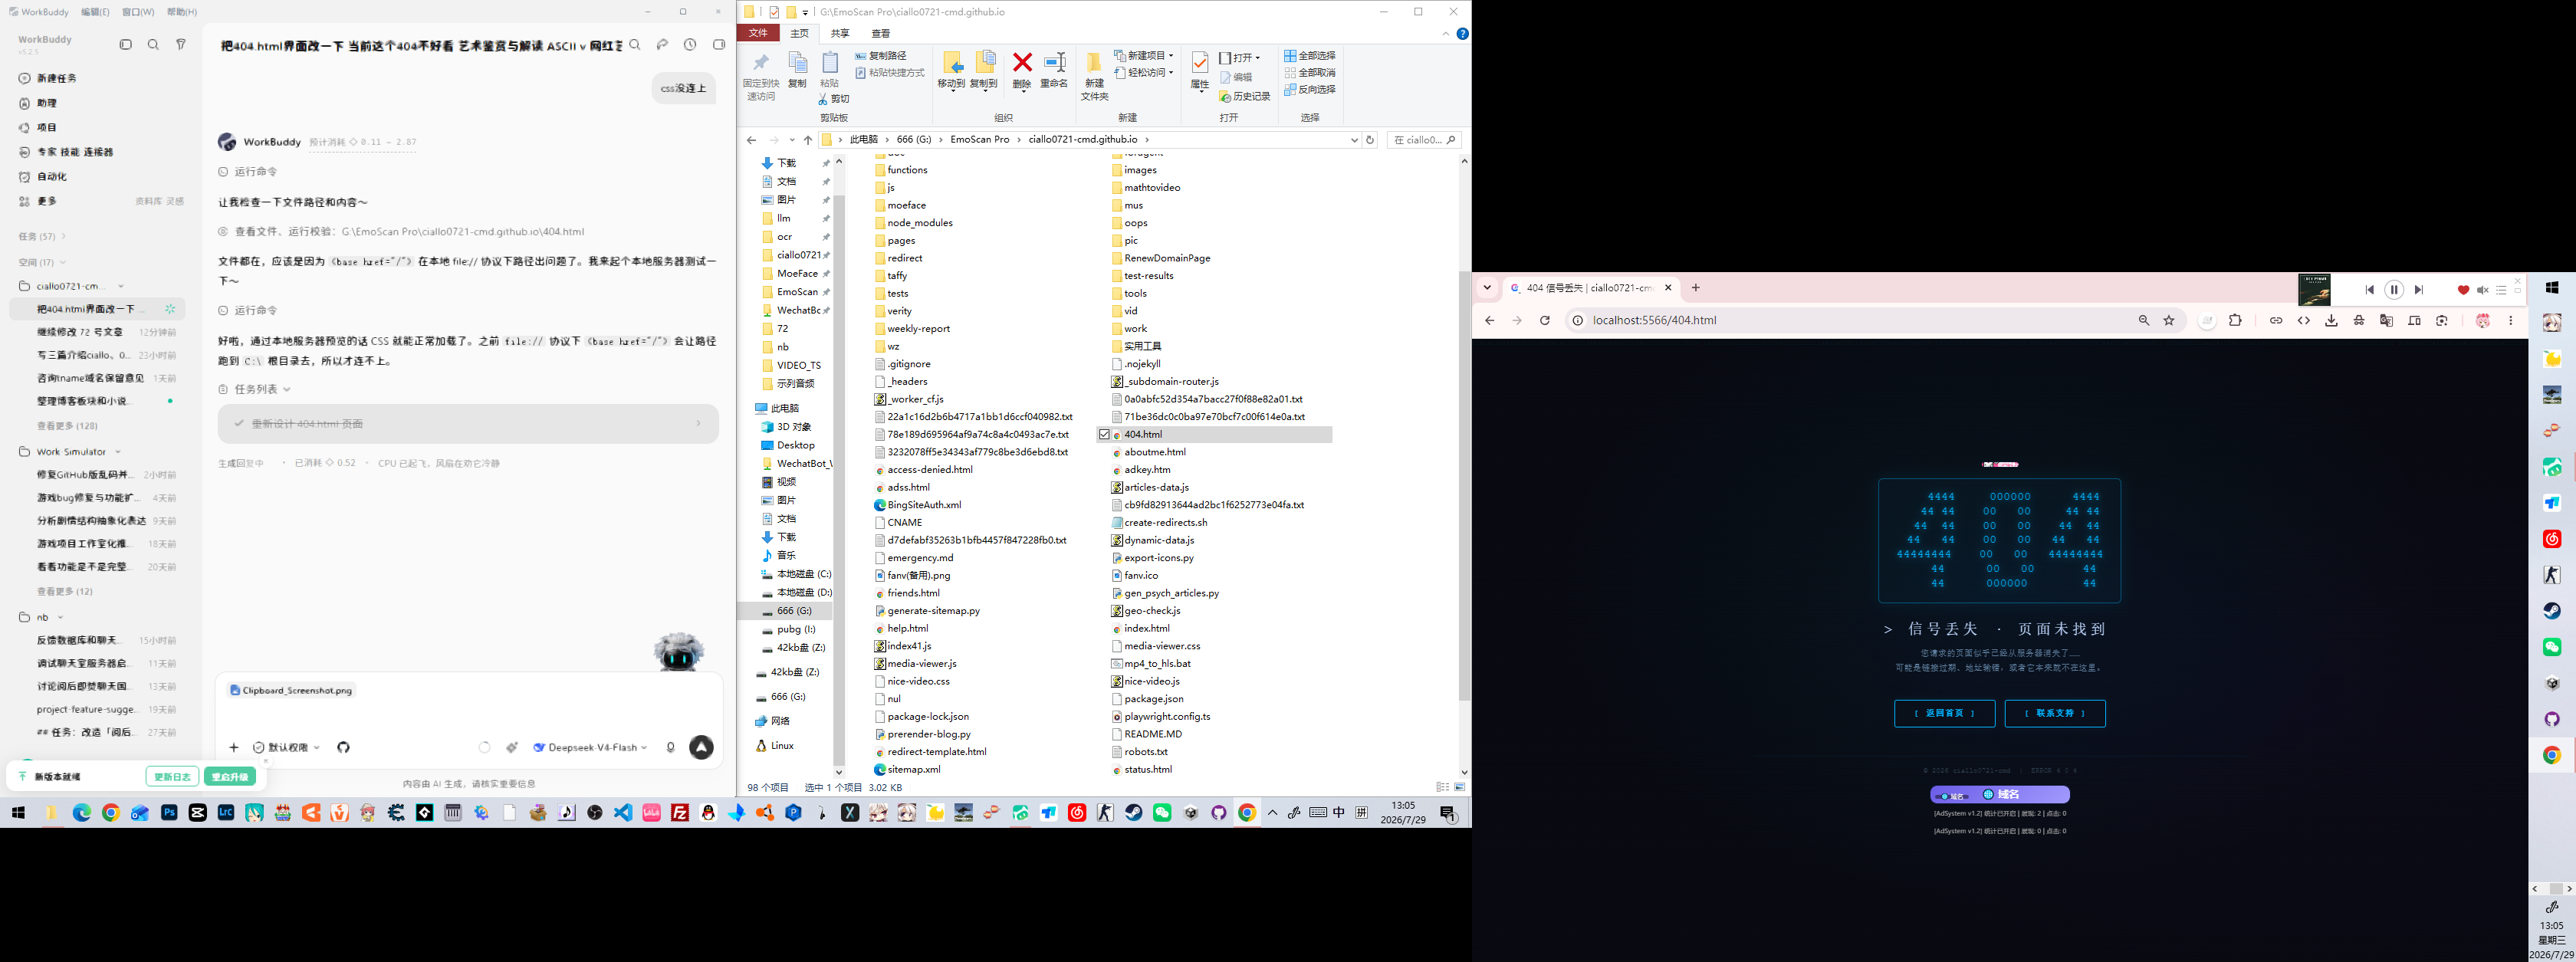Click the microphone voice input icon
The image size is (2576, 962).
click(x=670, y=747)
